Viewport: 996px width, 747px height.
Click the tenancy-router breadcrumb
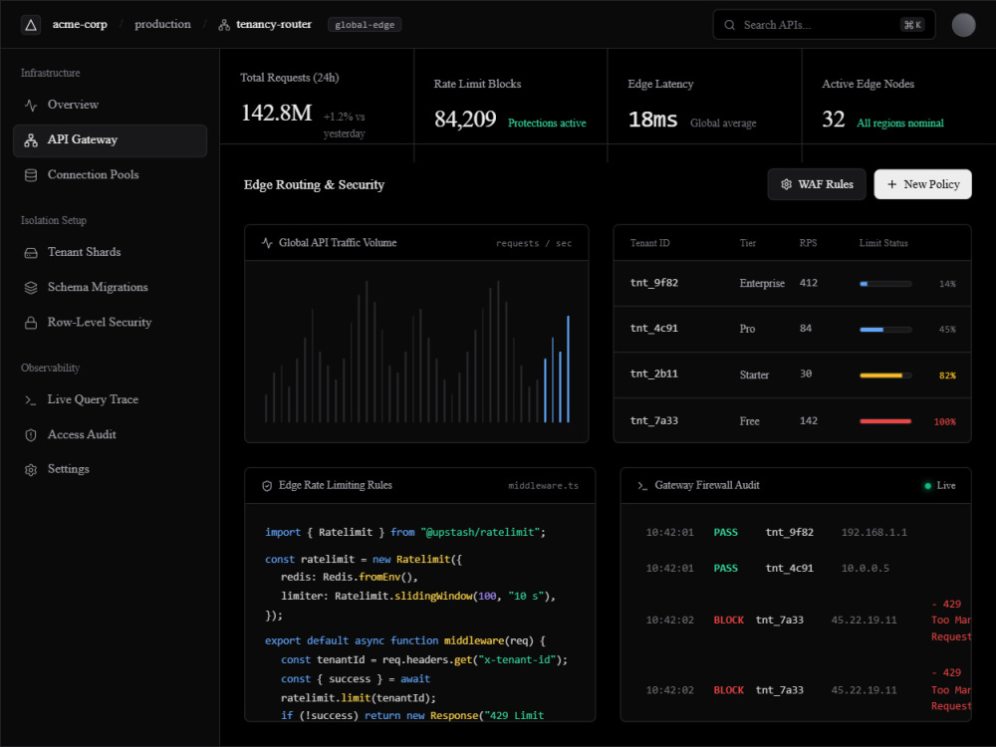click(274, 25)
